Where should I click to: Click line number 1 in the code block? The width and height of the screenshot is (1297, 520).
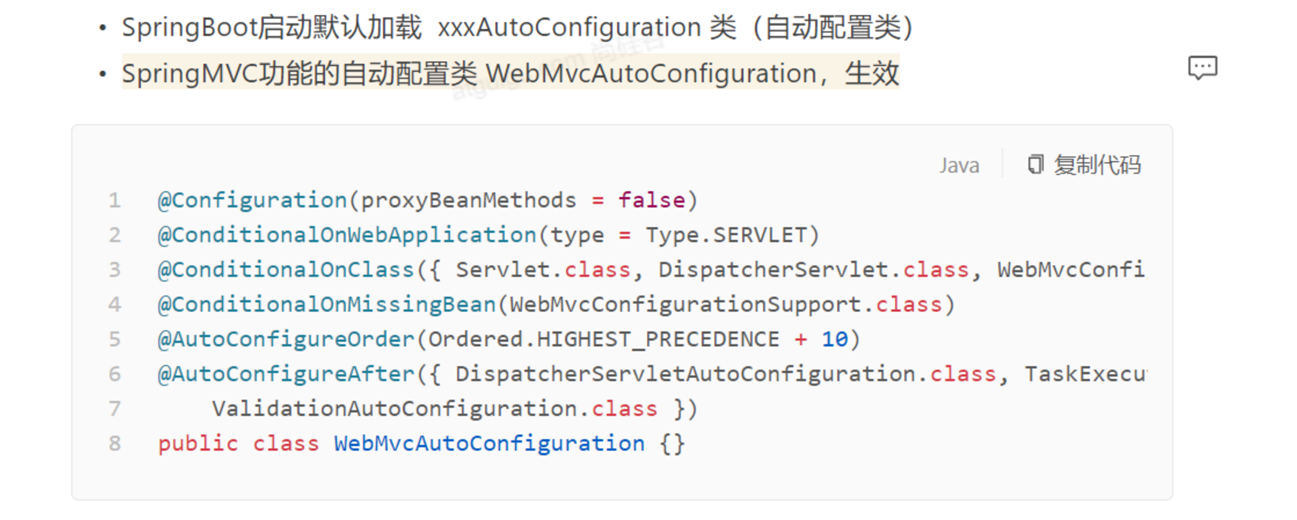[115, 200]
